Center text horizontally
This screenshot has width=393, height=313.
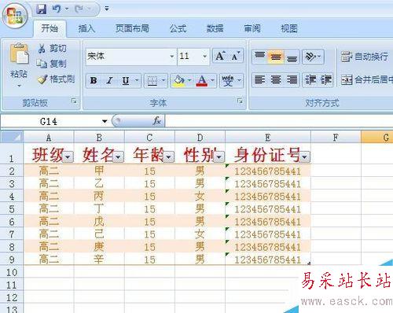pos(276,79)
